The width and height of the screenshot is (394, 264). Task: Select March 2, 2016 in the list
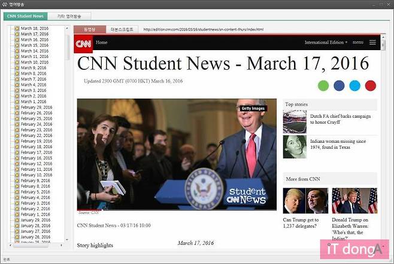[x=34, y=96]
